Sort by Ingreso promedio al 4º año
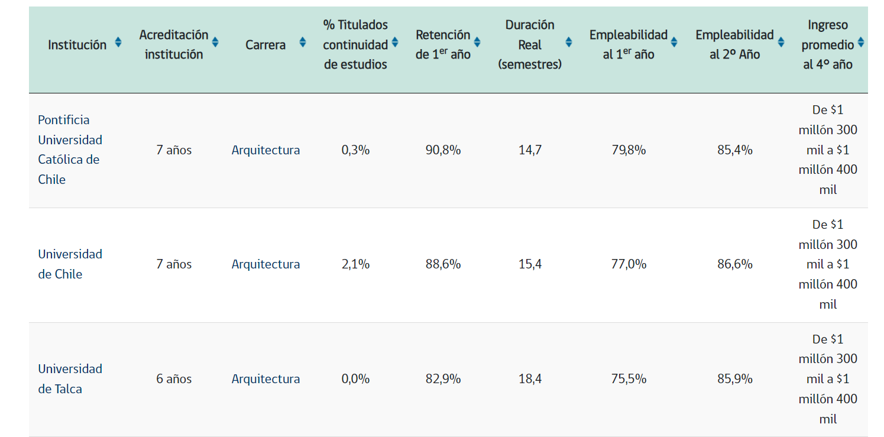 [861, 42]
